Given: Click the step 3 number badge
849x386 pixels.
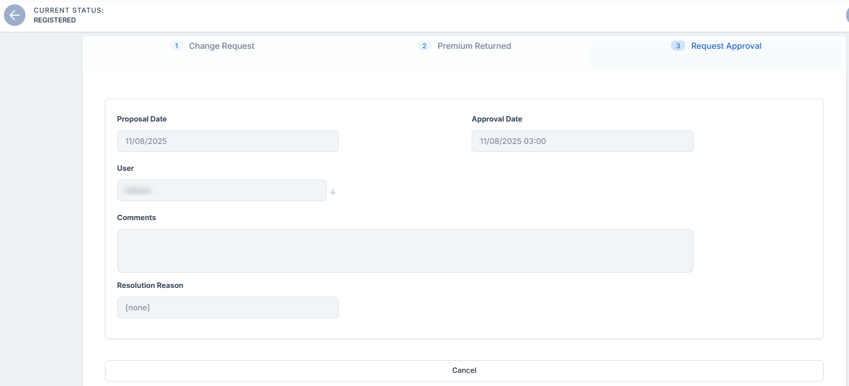Looking at the screenshot, I should coord(678,46).
